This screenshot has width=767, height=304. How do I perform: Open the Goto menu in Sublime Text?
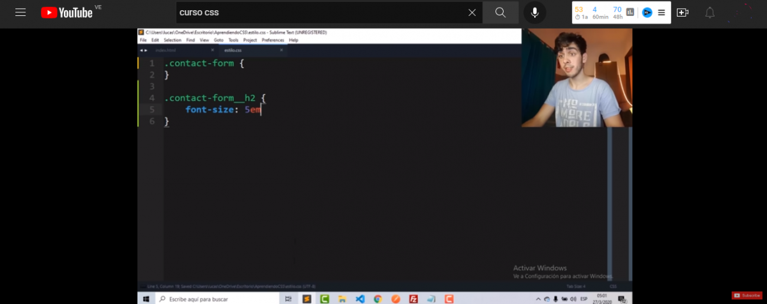click(219, 40)
